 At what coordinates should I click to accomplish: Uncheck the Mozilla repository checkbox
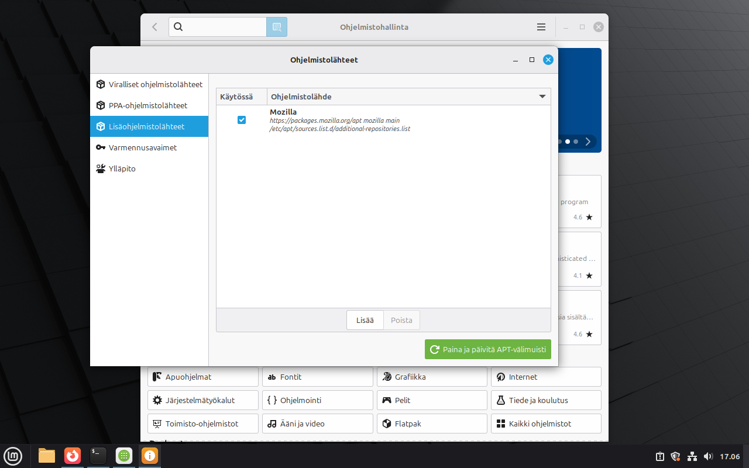tap(242, 120)
